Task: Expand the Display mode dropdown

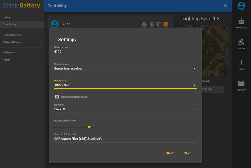Action: point(125,68)
